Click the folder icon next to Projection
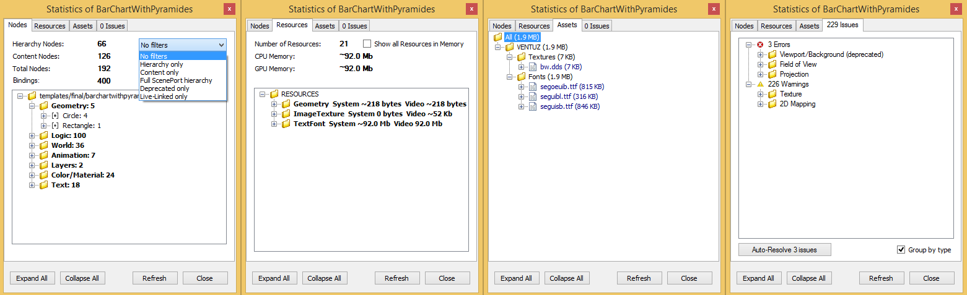This screenshot has height=295, width=967. pyautogui.click(x=772, y=74)
